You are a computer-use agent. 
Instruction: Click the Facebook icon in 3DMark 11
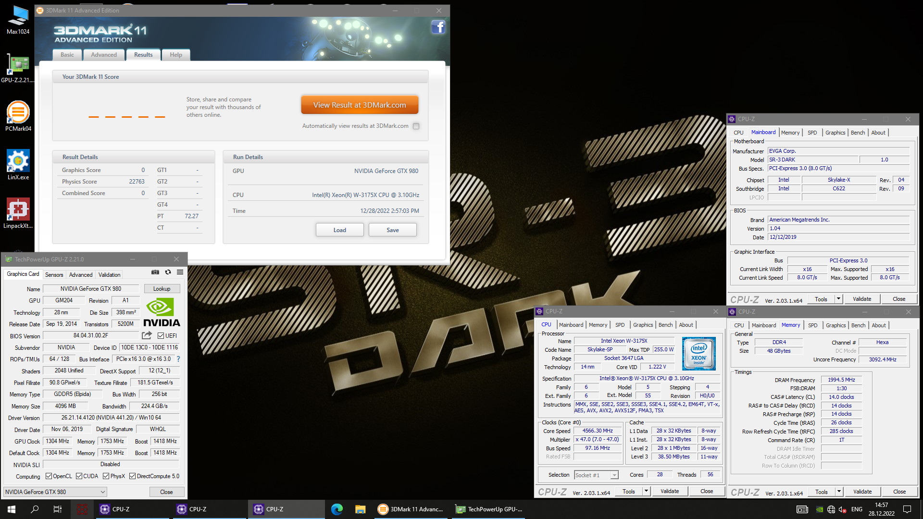click(438, 27)
